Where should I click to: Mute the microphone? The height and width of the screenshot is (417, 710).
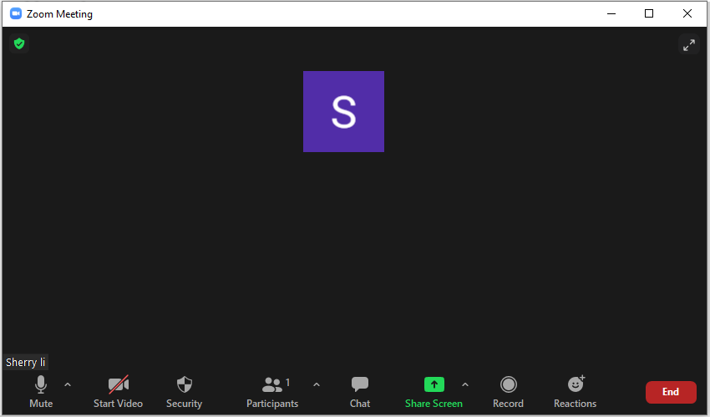[41, 392]
